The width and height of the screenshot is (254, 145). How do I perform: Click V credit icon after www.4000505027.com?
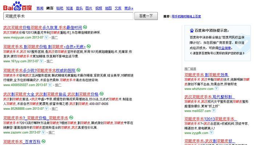pyautogui.click(x=50, y=85)
